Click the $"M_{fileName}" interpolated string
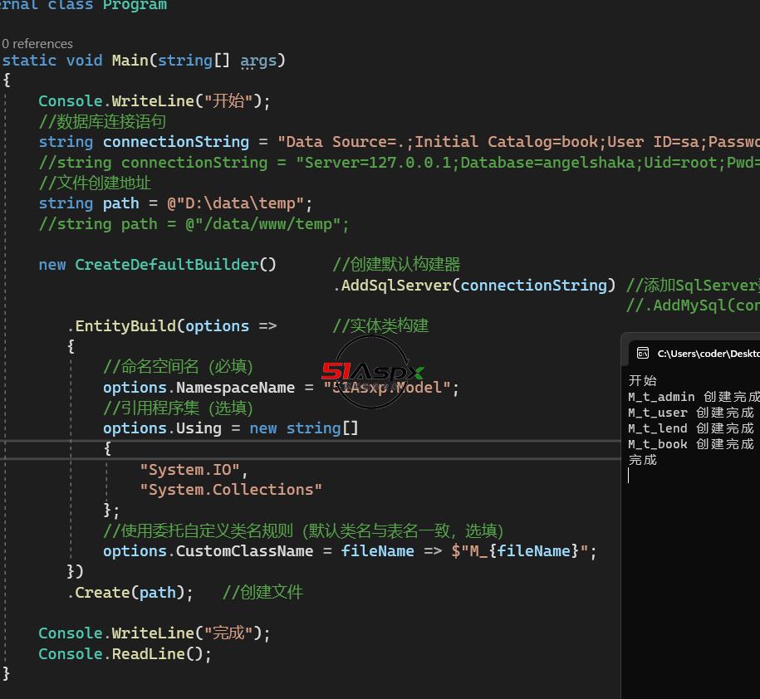Screen dimensions: 760x699 pyautogui.click(x=520, y=550)
